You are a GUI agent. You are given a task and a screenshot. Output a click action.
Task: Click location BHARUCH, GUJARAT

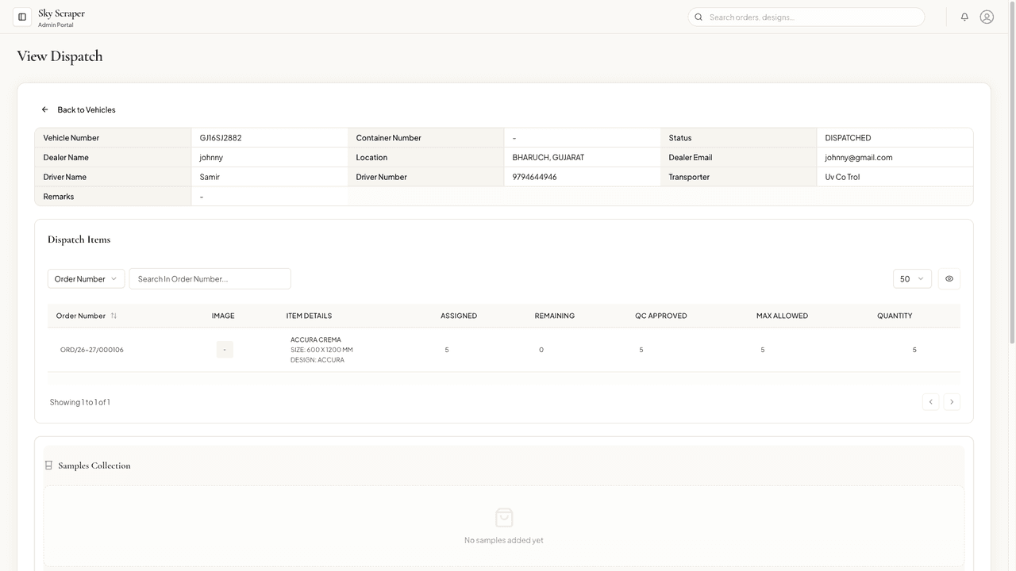click(x=548, y=157)
